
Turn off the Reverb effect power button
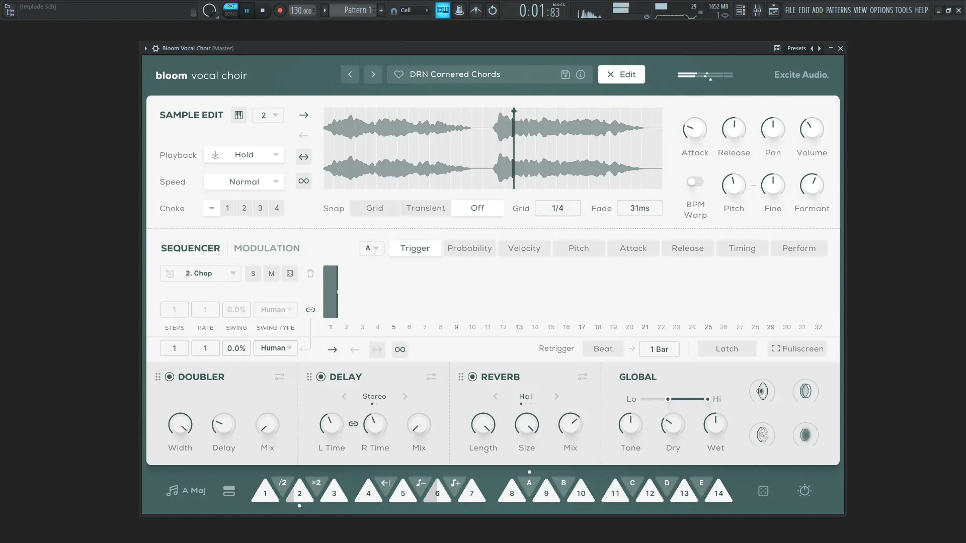tap(472, 377)
